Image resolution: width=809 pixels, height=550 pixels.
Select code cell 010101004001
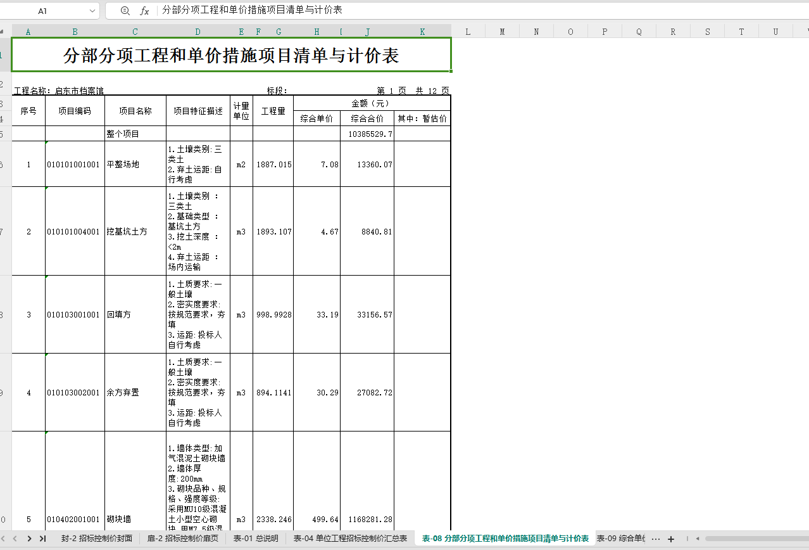tap(75, 231)
